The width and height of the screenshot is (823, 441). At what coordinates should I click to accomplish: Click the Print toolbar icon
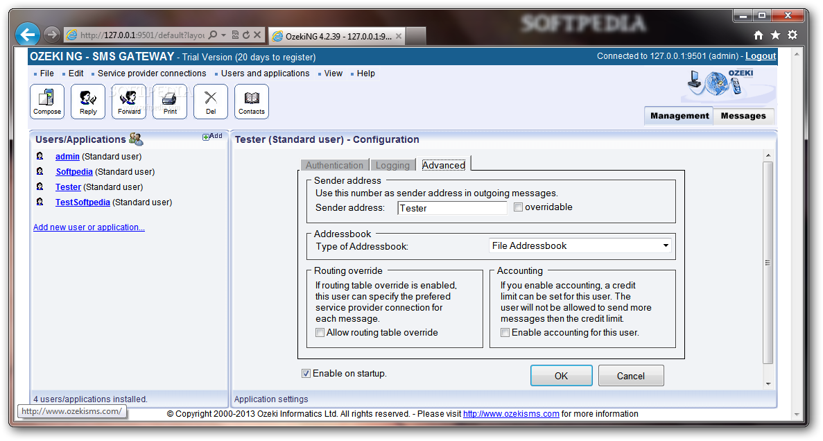(170, 101)
